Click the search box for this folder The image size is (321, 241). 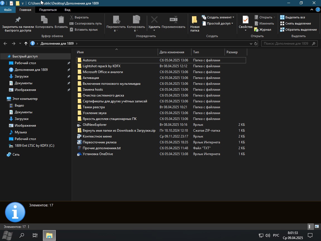(287, 44)
